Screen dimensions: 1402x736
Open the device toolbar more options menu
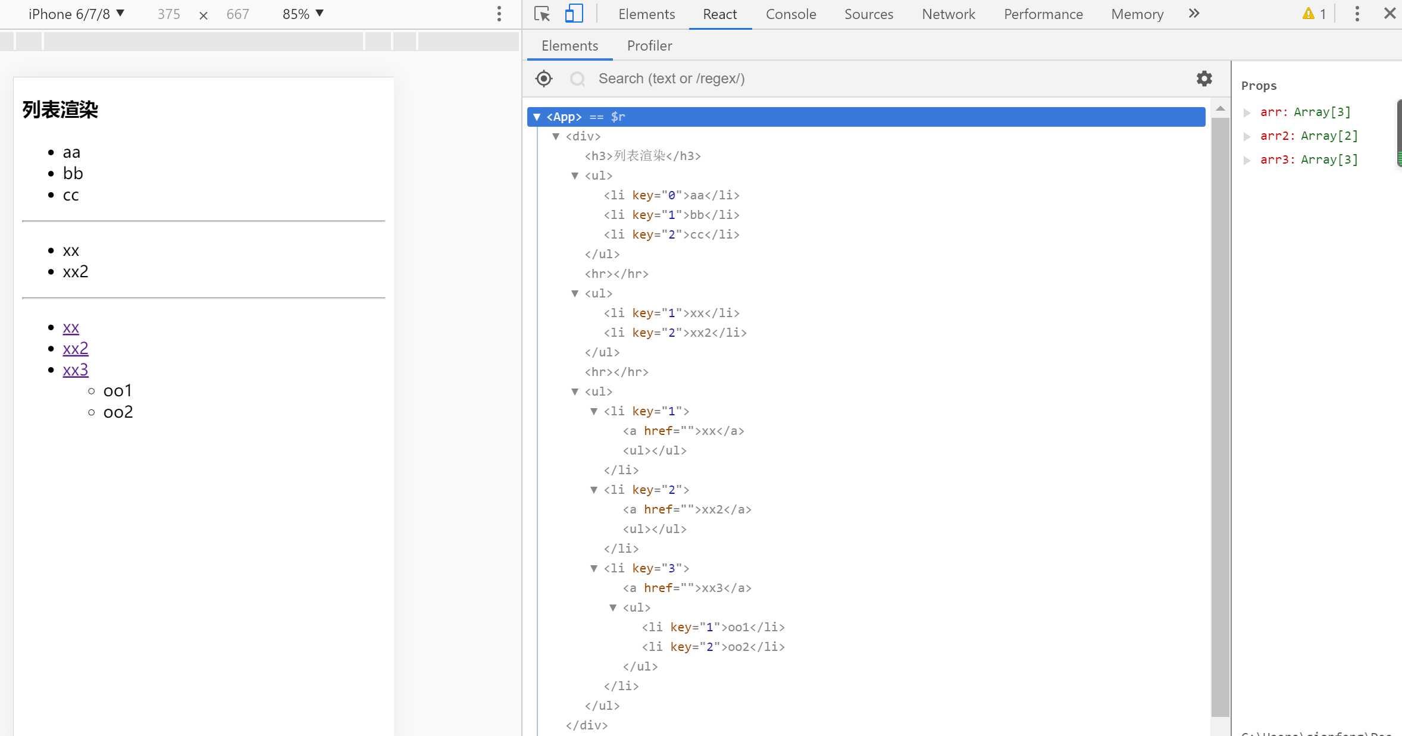point(499,14)
